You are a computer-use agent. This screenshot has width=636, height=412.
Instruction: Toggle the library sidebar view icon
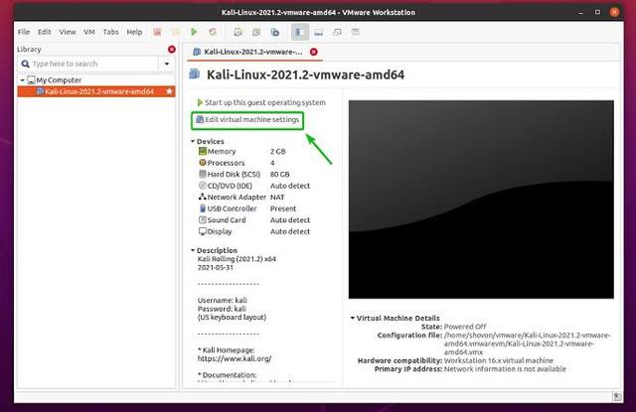pos(300,32)
